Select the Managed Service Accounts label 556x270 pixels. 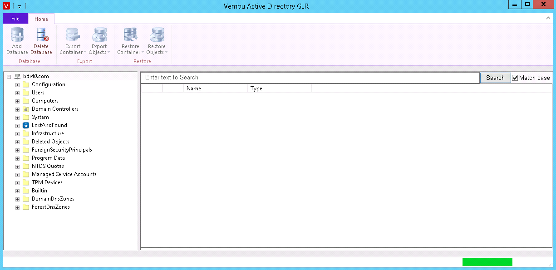pyautogui.click(x=64, y=174)
